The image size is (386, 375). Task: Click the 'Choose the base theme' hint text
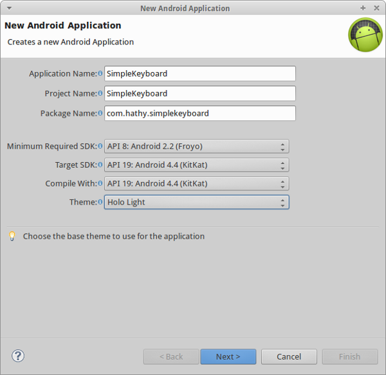pyautogui.click(x=114, y=237)
